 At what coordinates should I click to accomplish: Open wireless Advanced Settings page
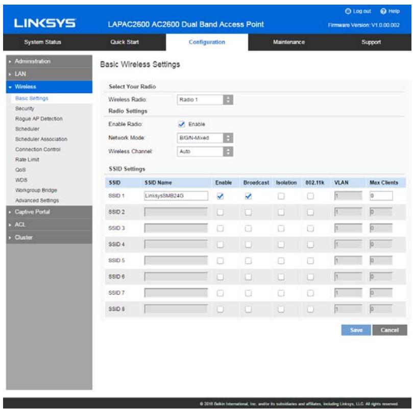(x=37, y=201)
